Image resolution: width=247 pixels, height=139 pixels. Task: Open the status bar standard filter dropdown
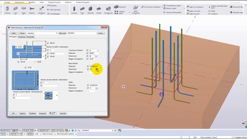tap(113, 131)
